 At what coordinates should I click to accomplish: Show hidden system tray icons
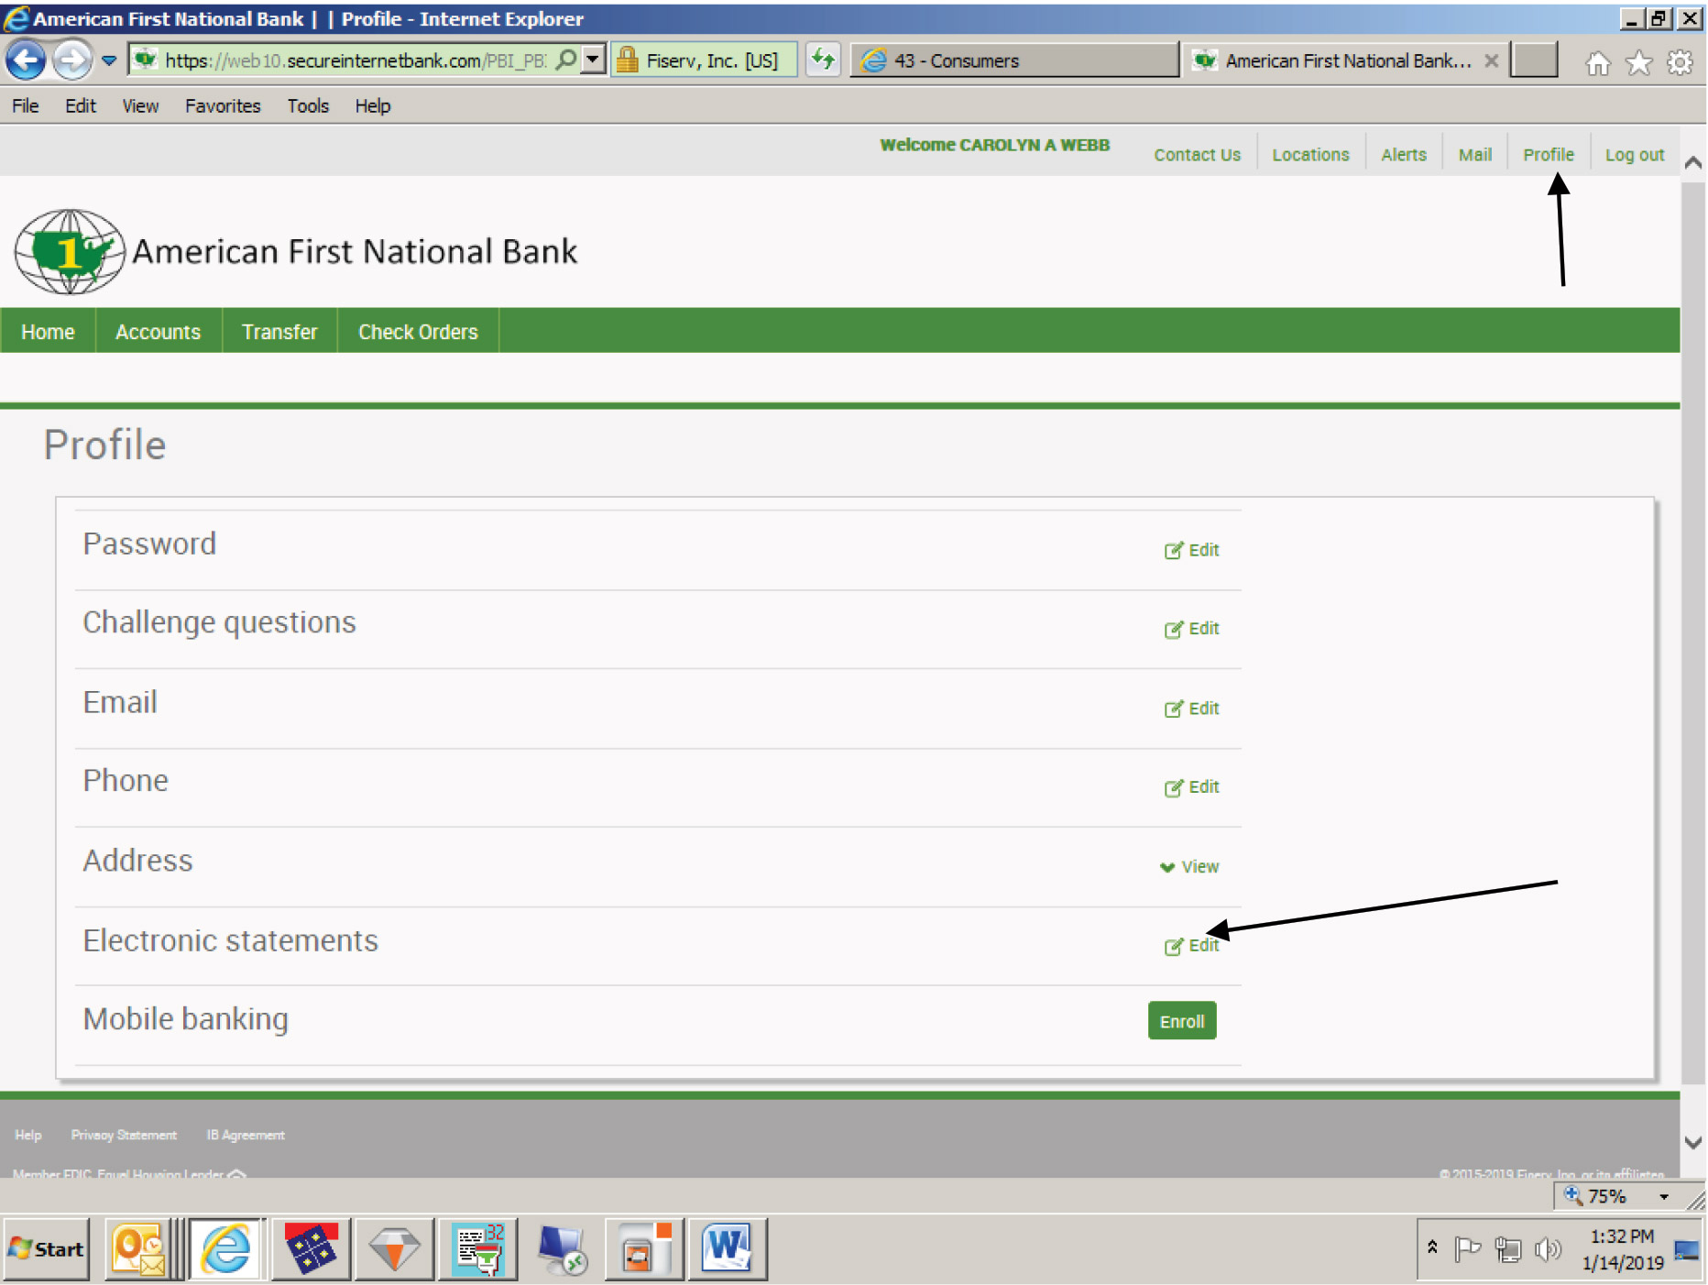[x=1432, y=1247]
